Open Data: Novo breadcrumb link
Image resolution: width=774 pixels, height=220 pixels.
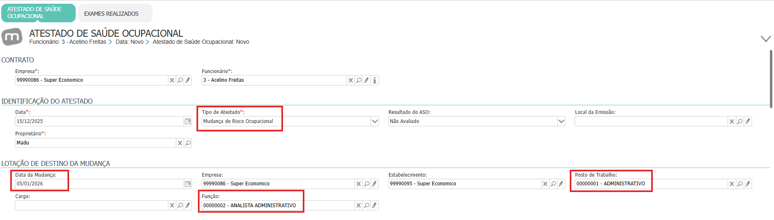point(129,42)
